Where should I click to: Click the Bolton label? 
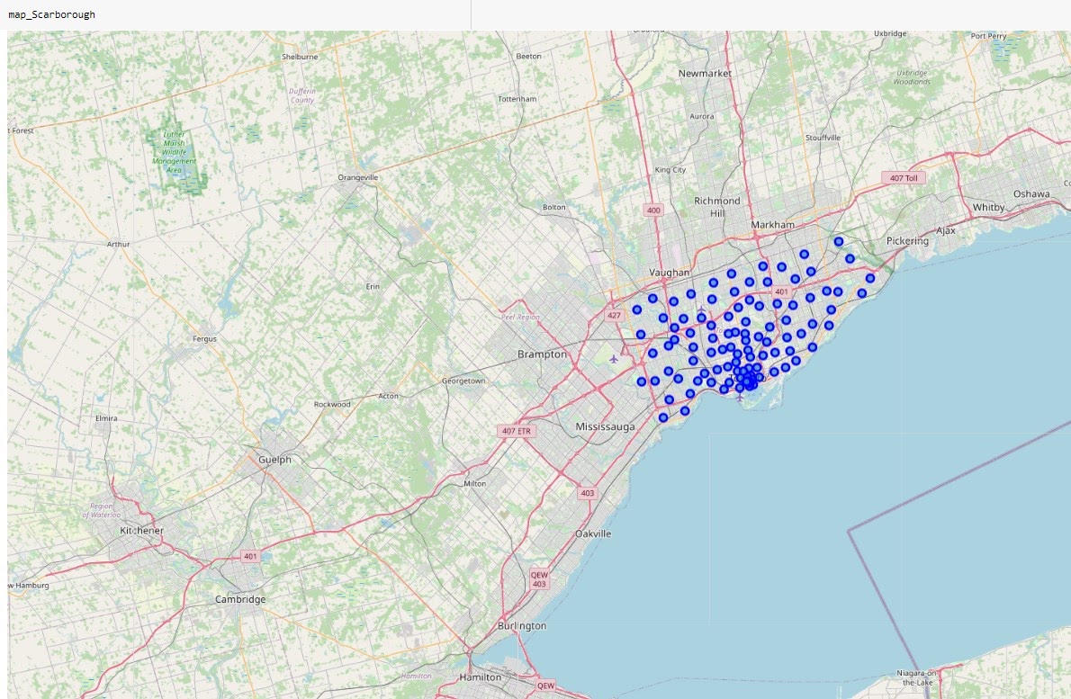pyautogui.click(x=553, y=207)
